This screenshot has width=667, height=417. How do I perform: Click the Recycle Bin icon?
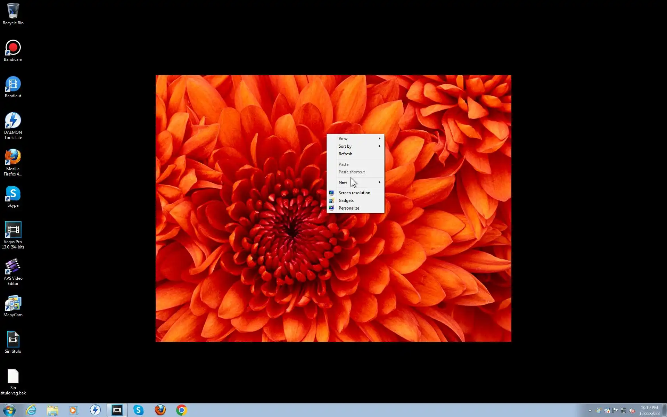(x=13, y=14)
